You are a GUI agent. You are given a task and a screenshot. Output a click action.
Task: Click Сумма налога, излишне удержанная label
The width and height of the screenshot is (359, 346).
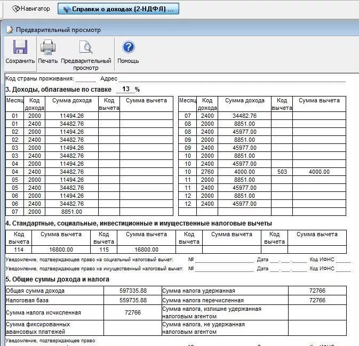pos(212,312)
